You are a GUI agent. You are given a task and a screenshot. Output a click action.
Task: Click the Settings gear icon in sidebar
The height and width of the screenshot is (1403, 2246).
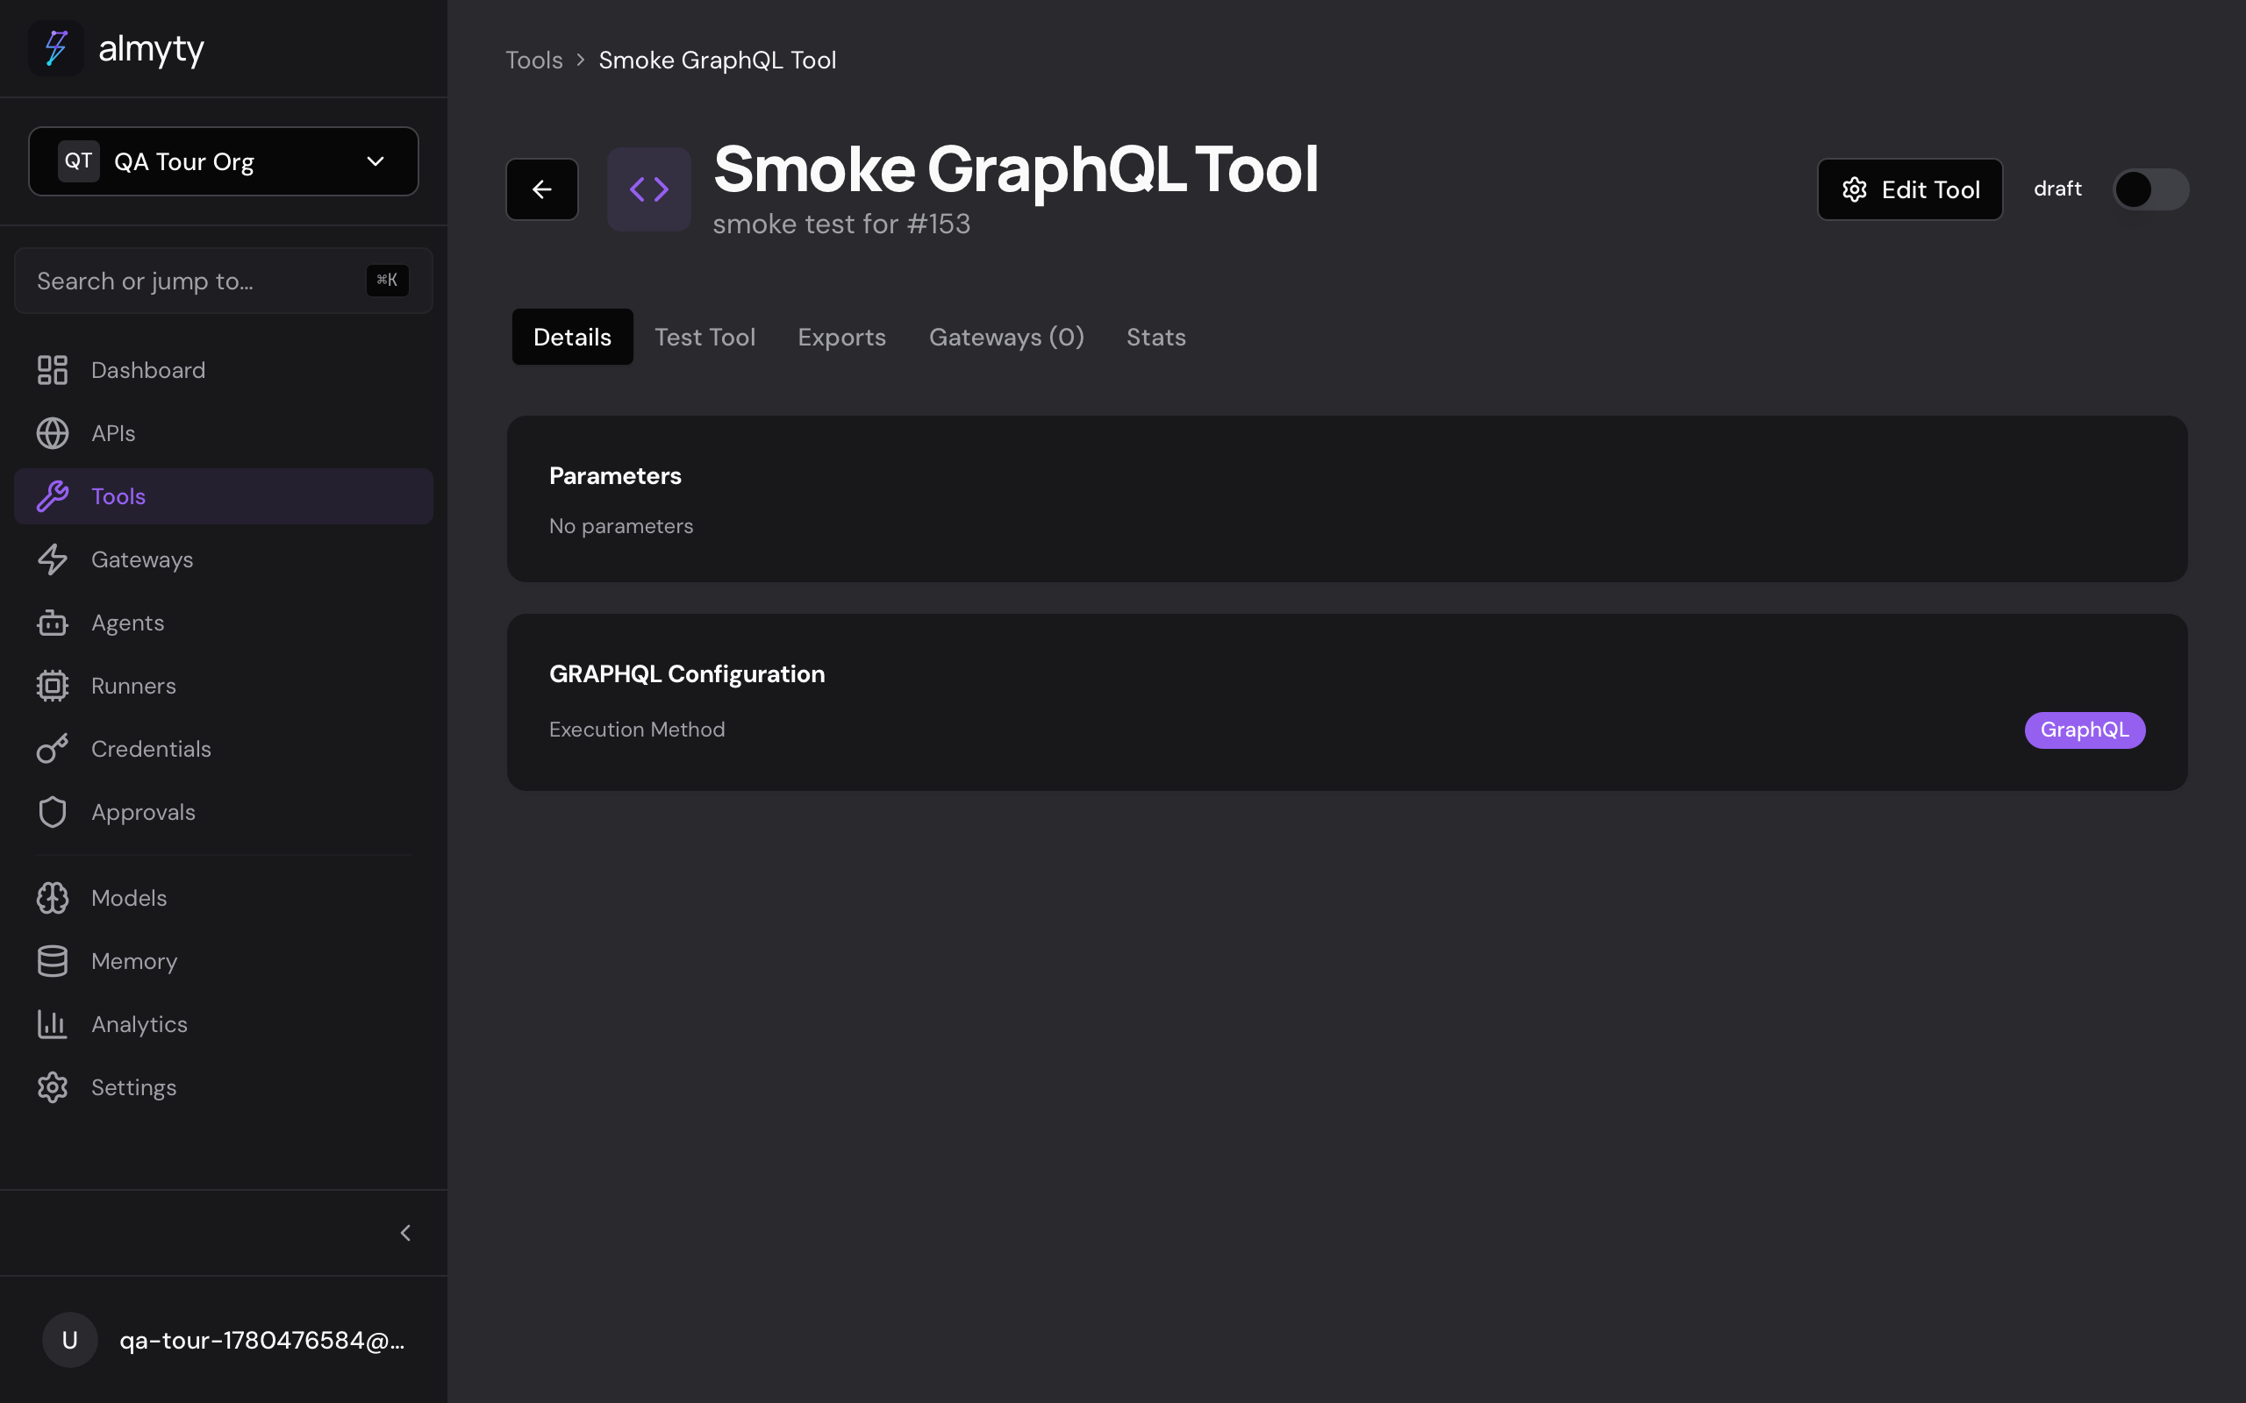tap(53, 1087)
